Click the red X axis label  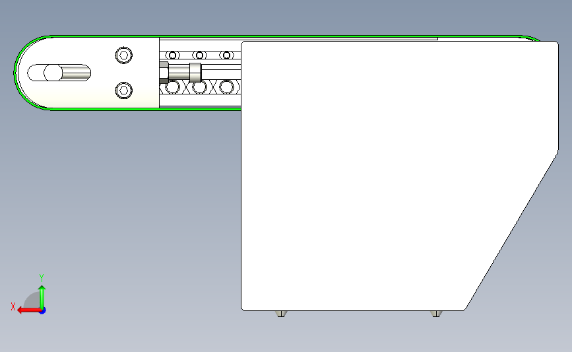[13, 306]
